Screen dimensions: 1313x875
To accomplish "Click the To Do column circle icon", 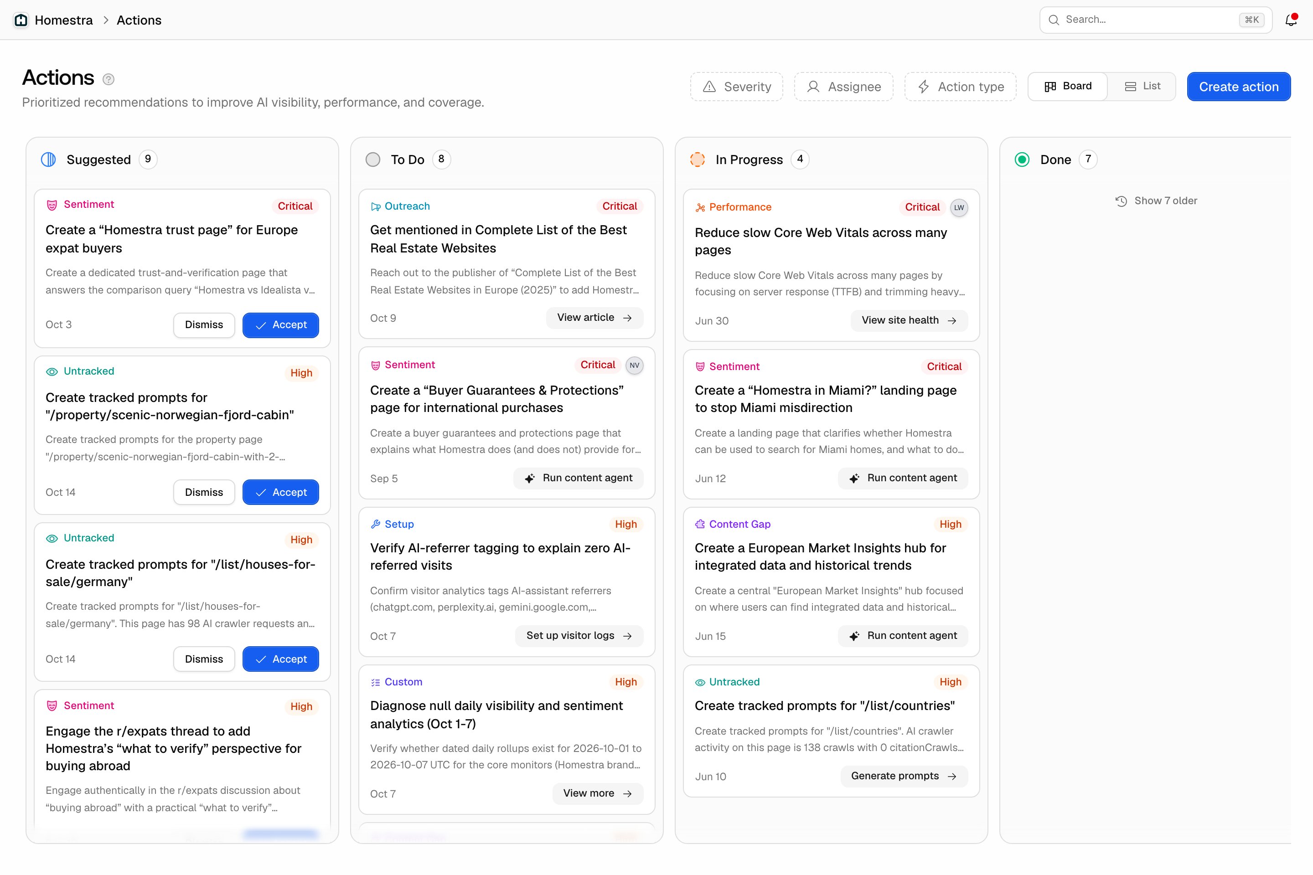I will coord(373,160).
